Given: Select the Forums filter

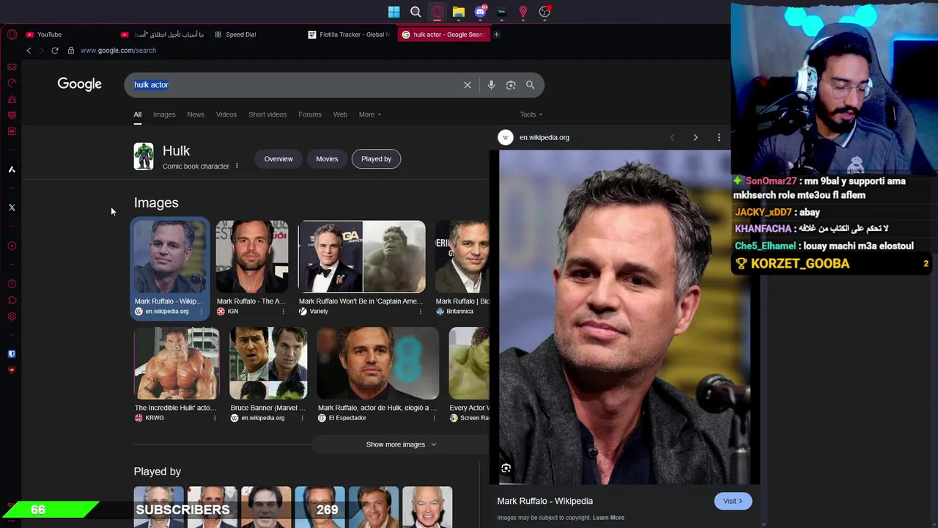Looking at the screenshot, I should (310, 114).
